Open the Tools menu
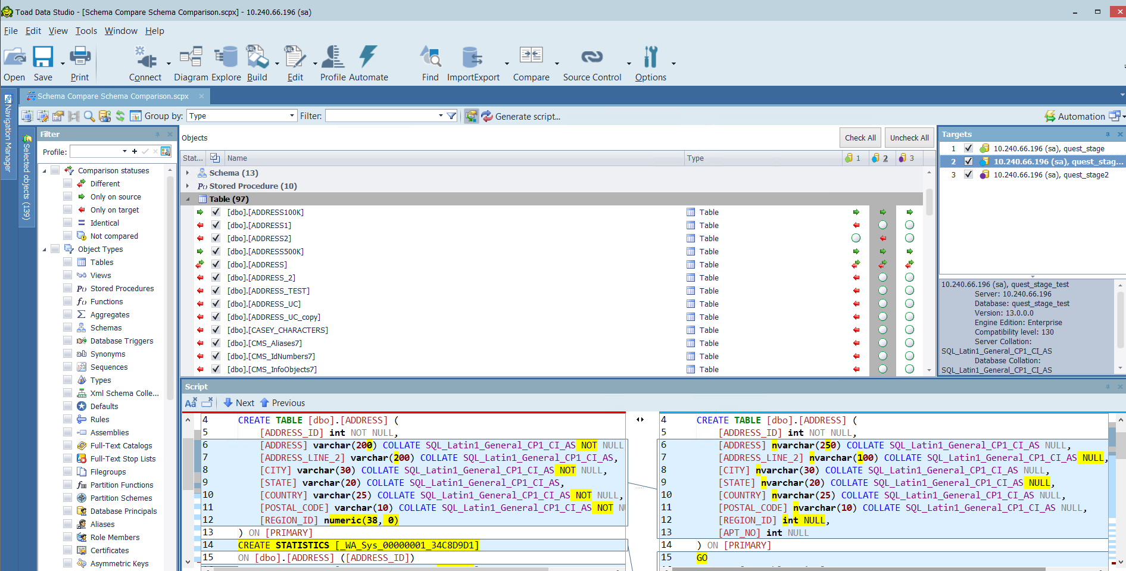Viewport: 1126px width, 571px height. [x=86, y=31]
